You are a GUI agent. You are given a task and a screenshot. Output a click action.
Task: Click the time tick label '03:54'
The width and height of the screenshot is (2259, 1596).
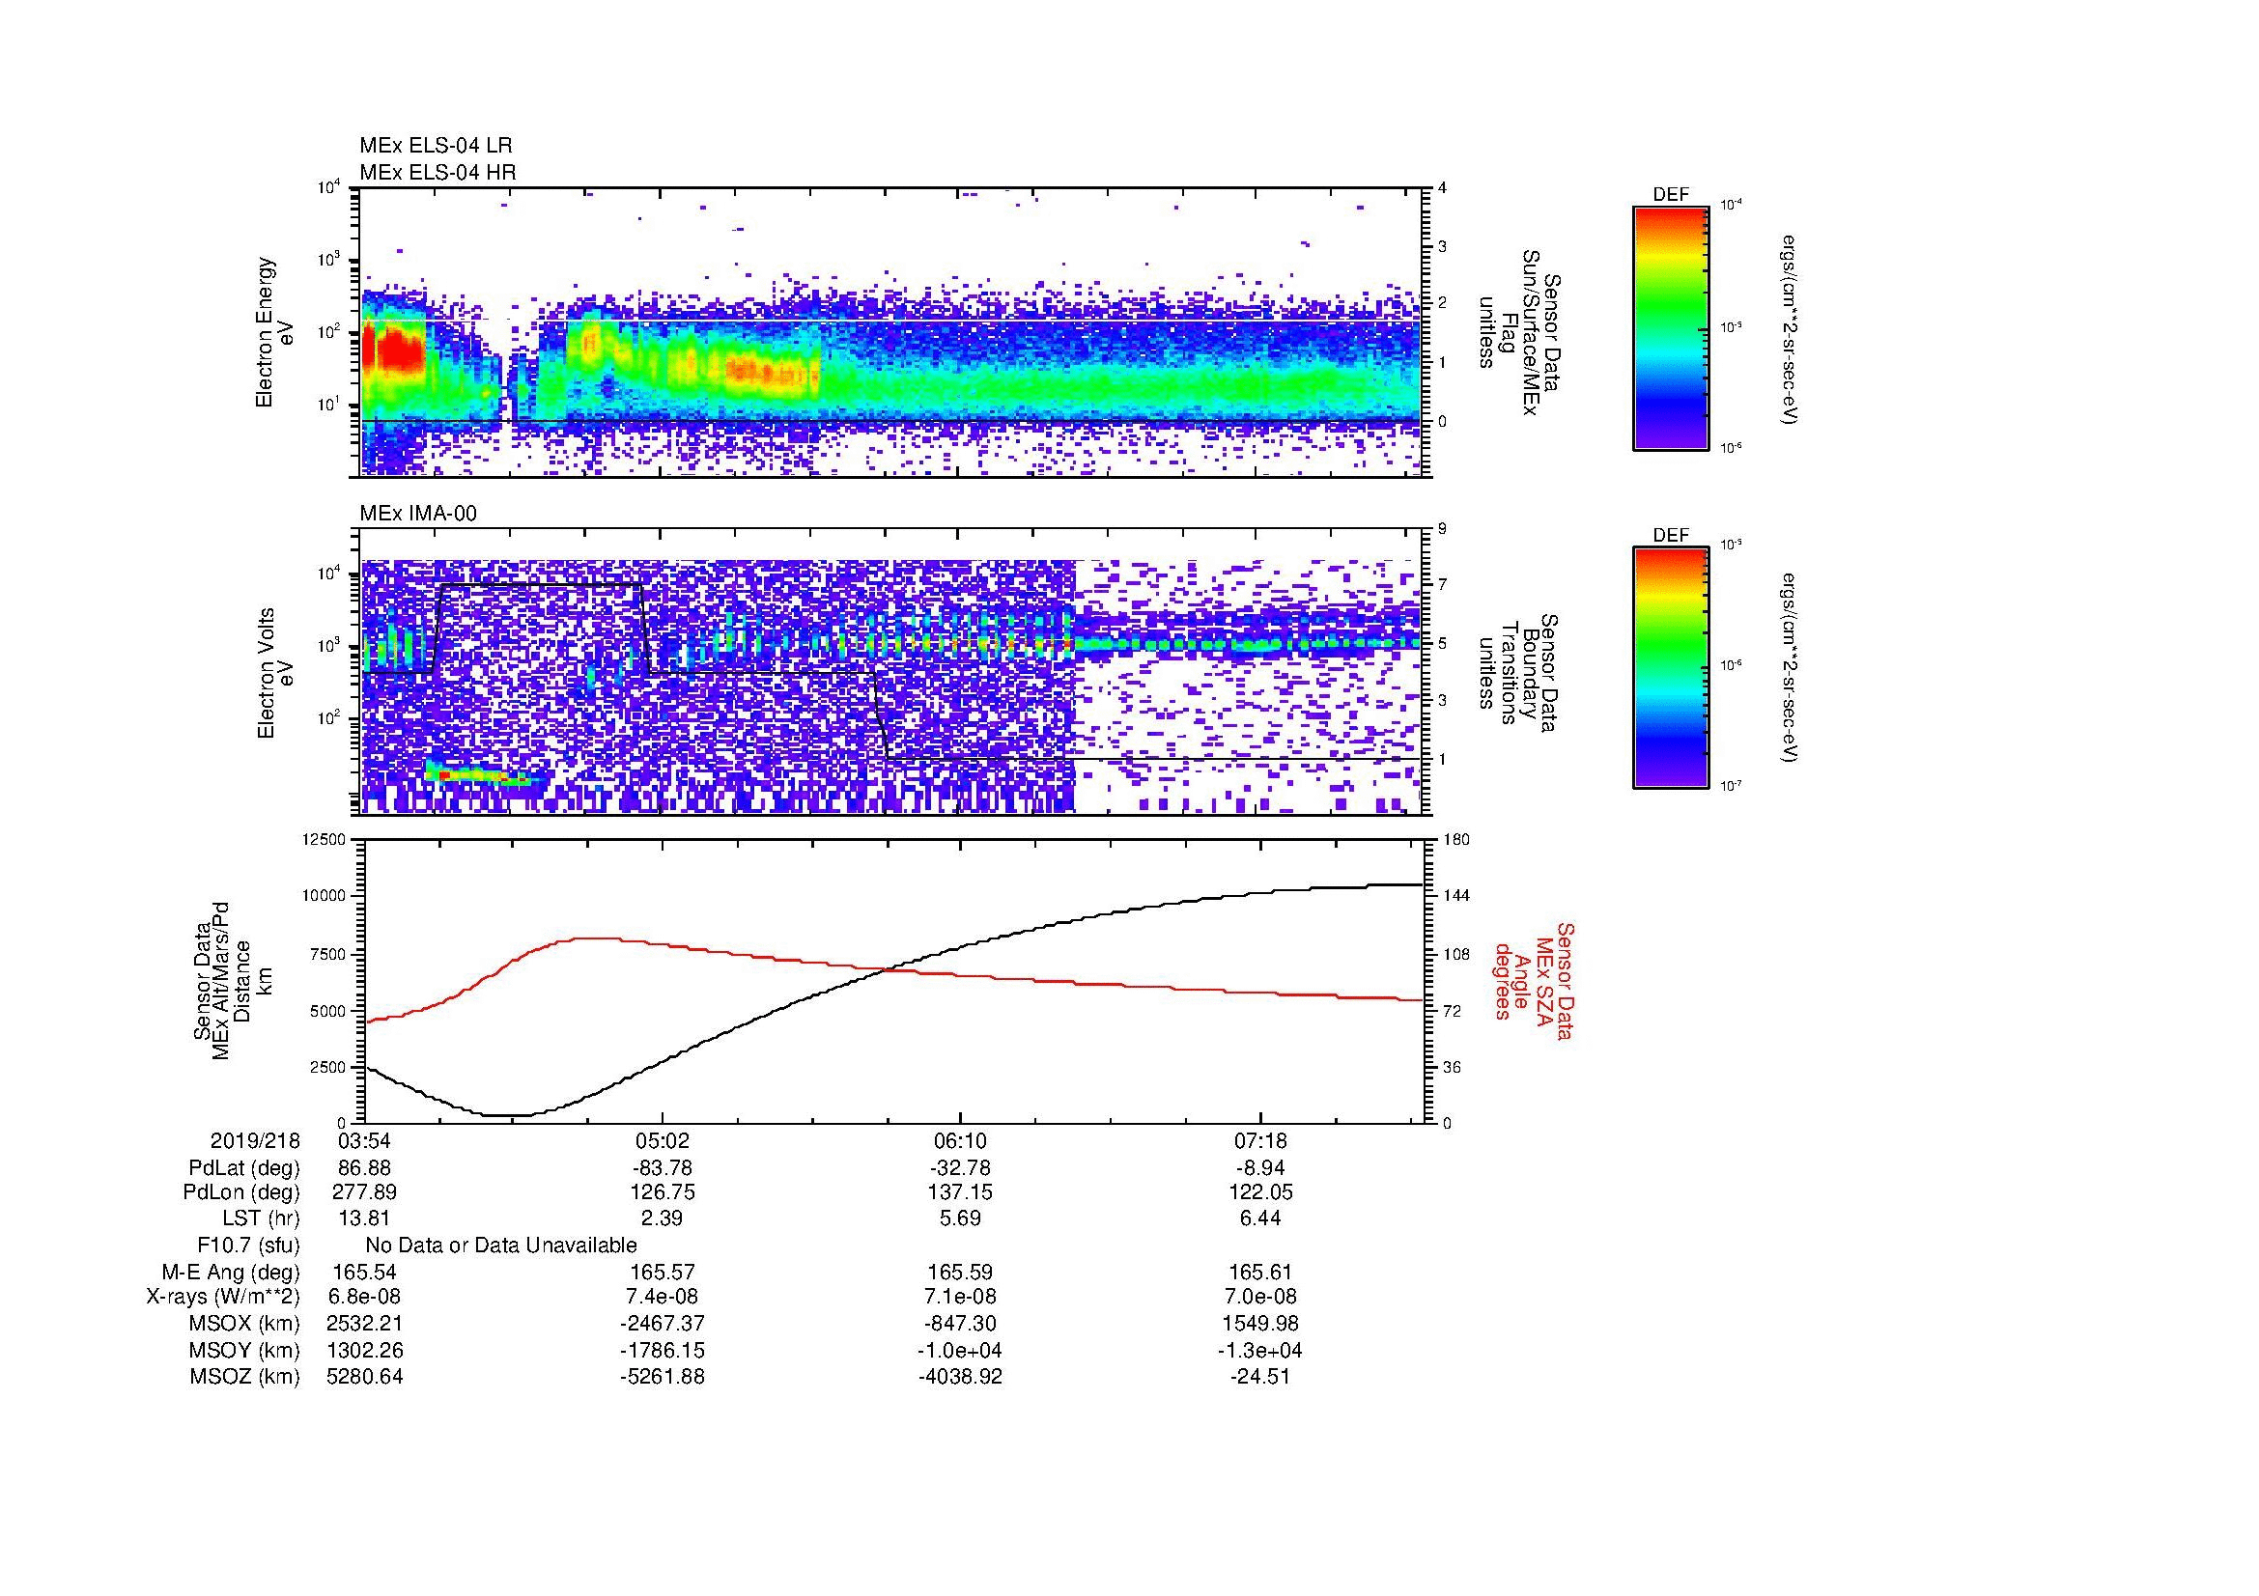coord(364,1141)
